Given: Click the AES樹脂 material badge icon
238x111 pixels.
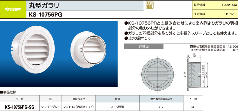Looking at the screenshot, I should click(x=150, y=5).
